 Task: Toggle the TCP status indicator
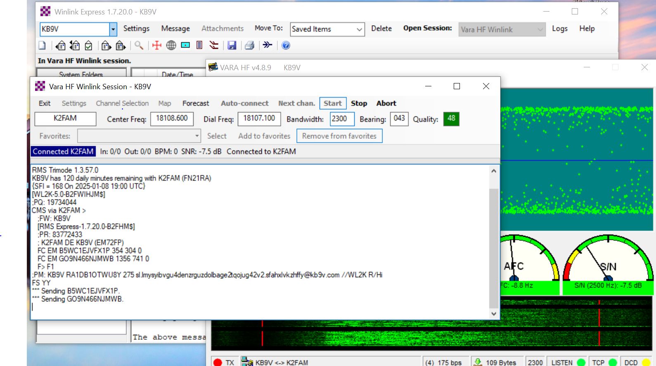(x=613, y=362)
